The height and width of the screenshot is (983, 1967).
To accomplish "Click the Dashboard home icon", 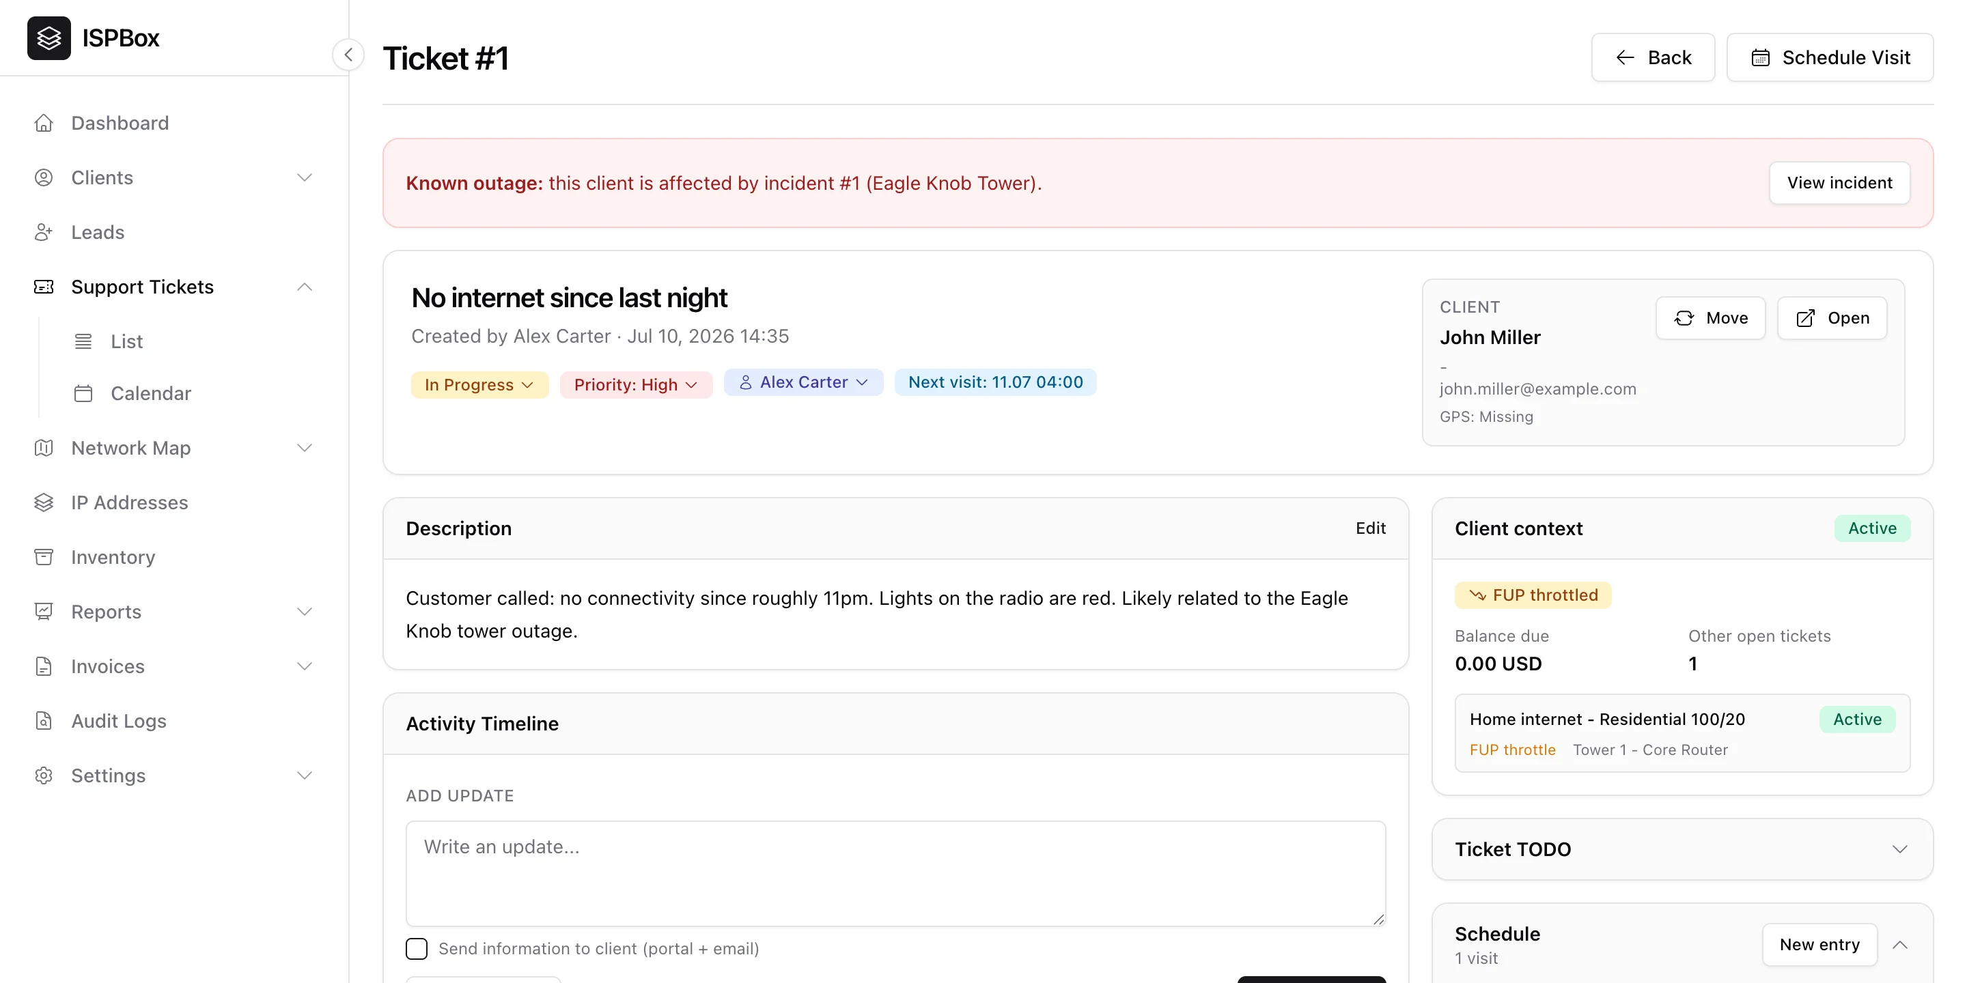I will pos(44,123).
